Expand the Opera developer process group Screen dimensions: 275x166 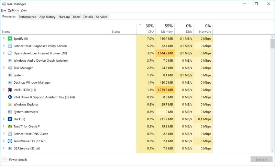[4, 53]
